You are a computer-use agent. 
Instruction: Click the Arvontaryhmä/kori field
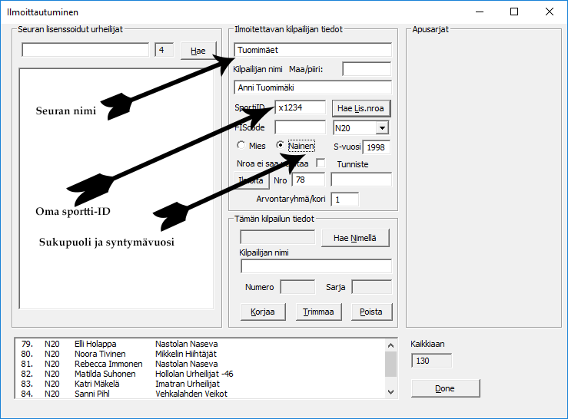click(344, 200)
